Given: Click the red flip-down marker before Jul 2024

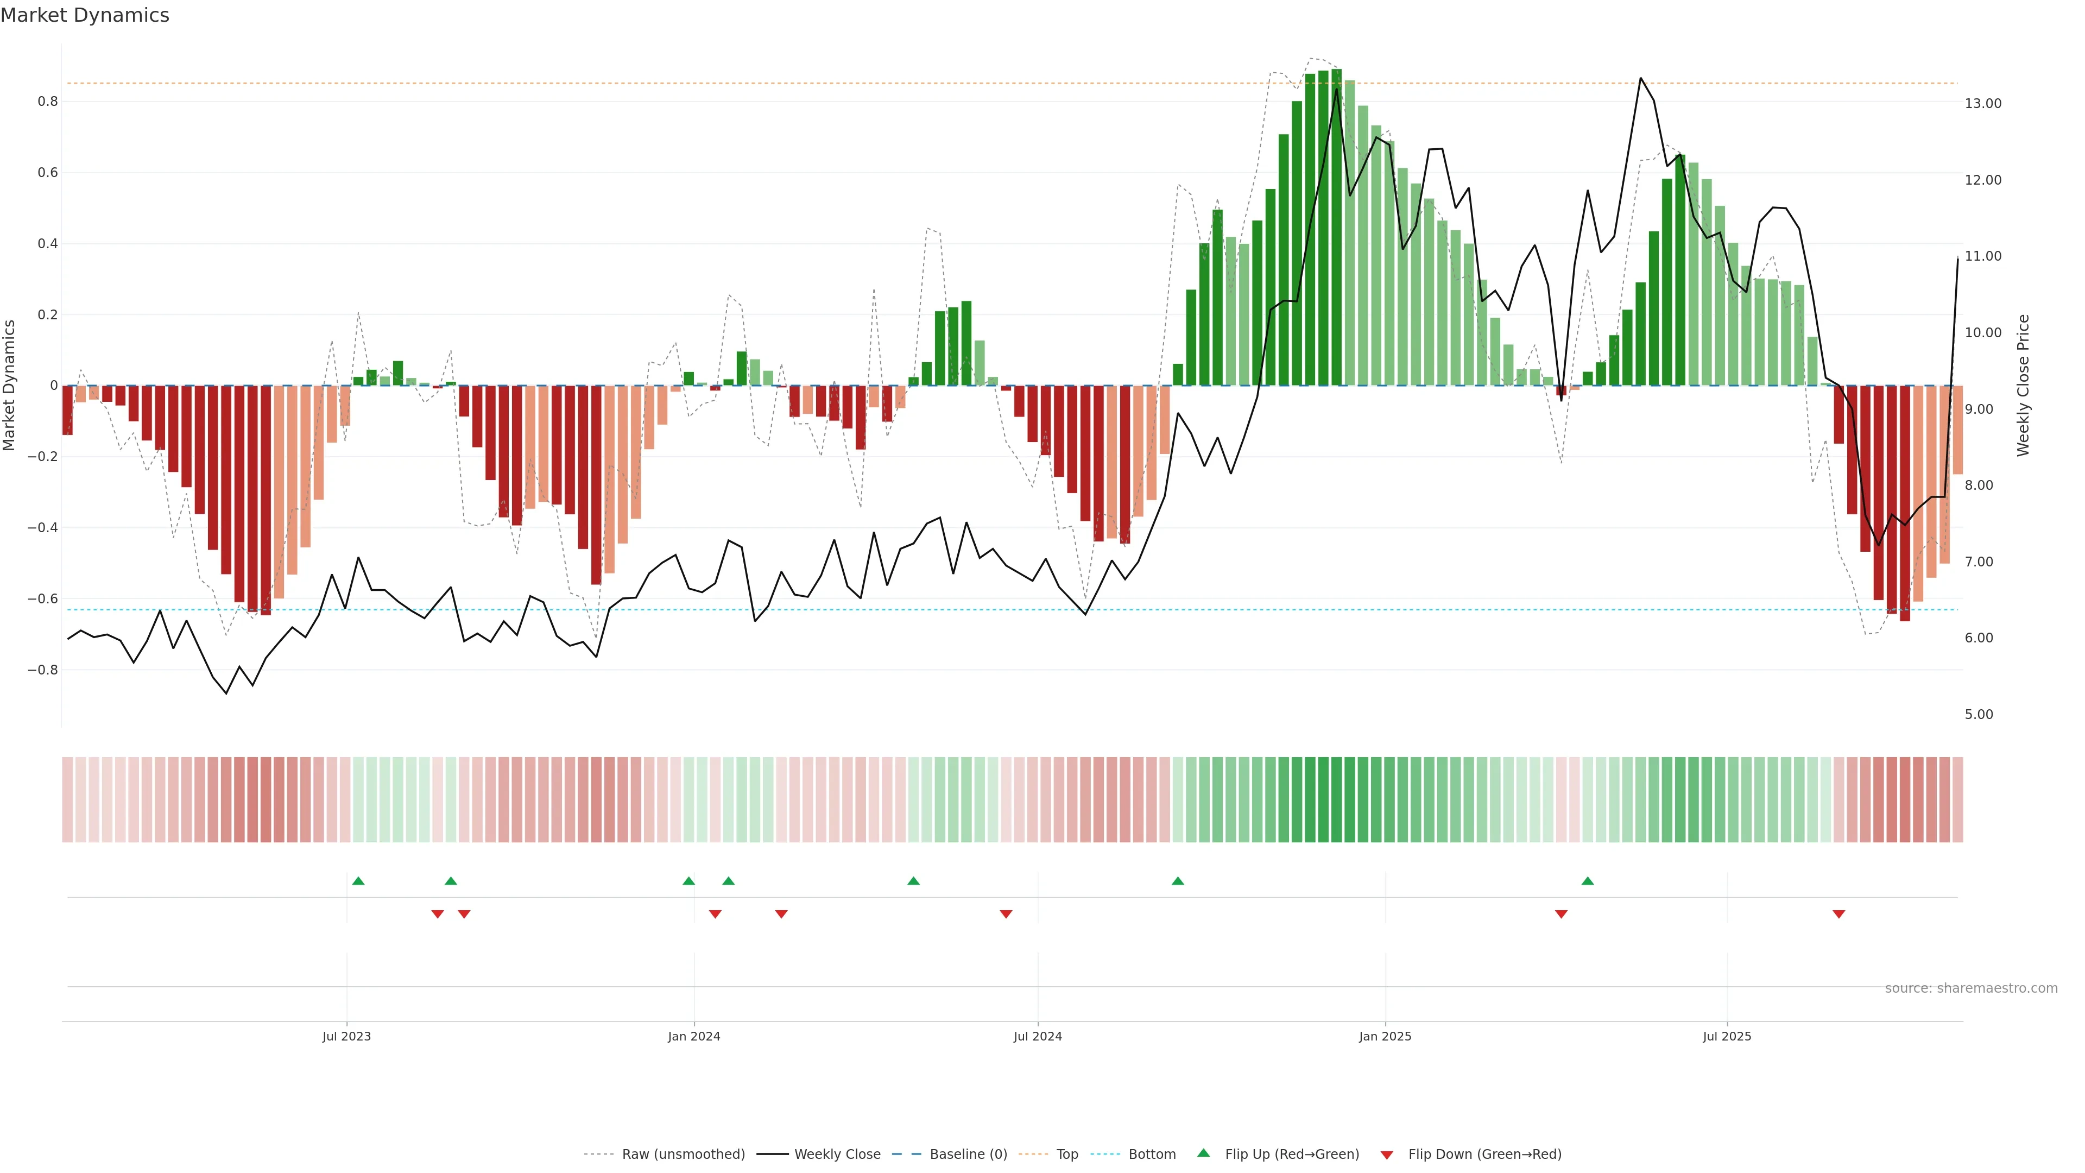Looking at the screenshot, I should (1006, 914).
